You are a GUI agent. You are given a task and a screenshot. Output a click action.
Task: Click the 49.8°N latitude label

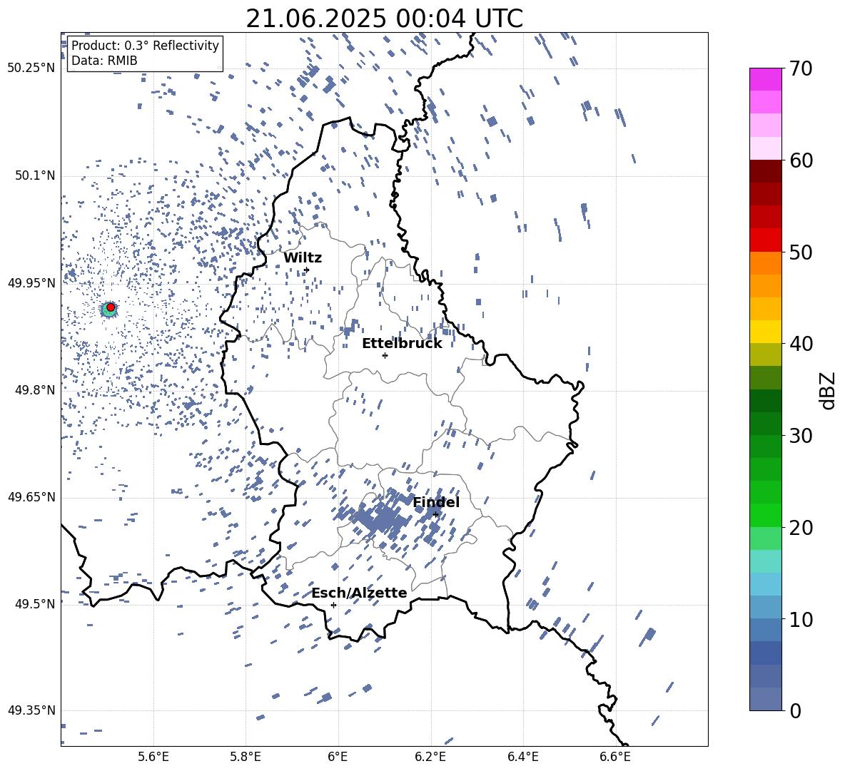coord(34,390)
